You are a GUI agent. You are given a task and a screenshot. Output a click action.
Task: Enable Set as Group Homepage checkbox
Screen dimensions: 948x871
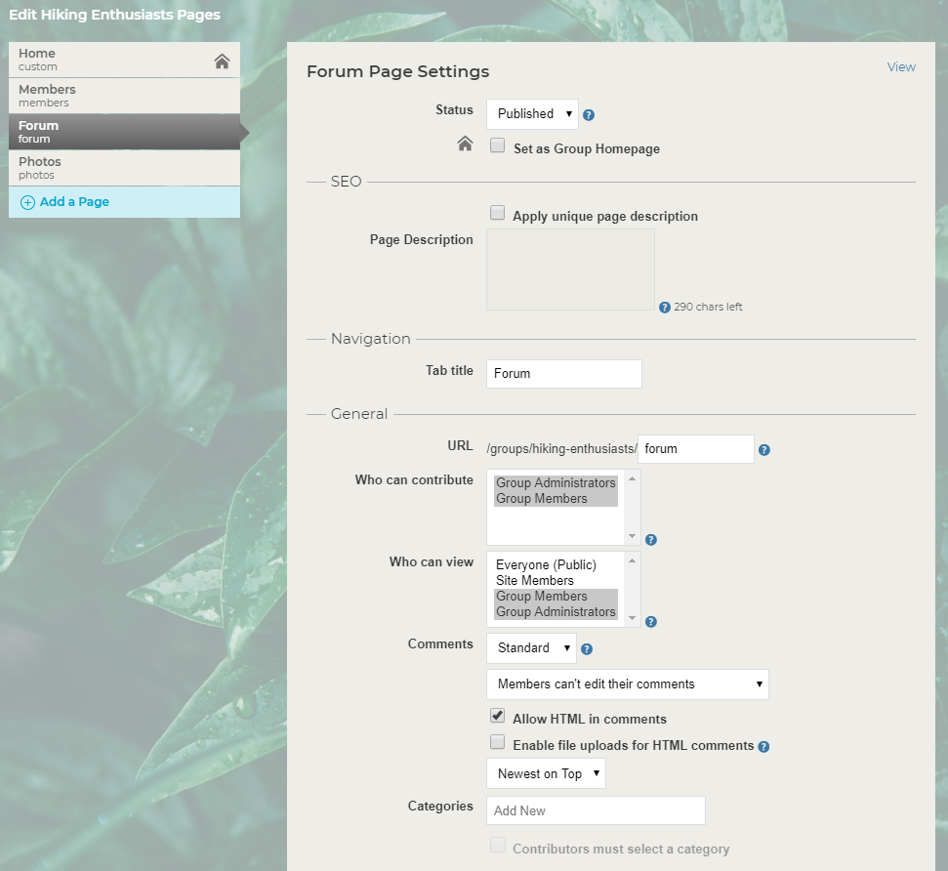(497, 145)
